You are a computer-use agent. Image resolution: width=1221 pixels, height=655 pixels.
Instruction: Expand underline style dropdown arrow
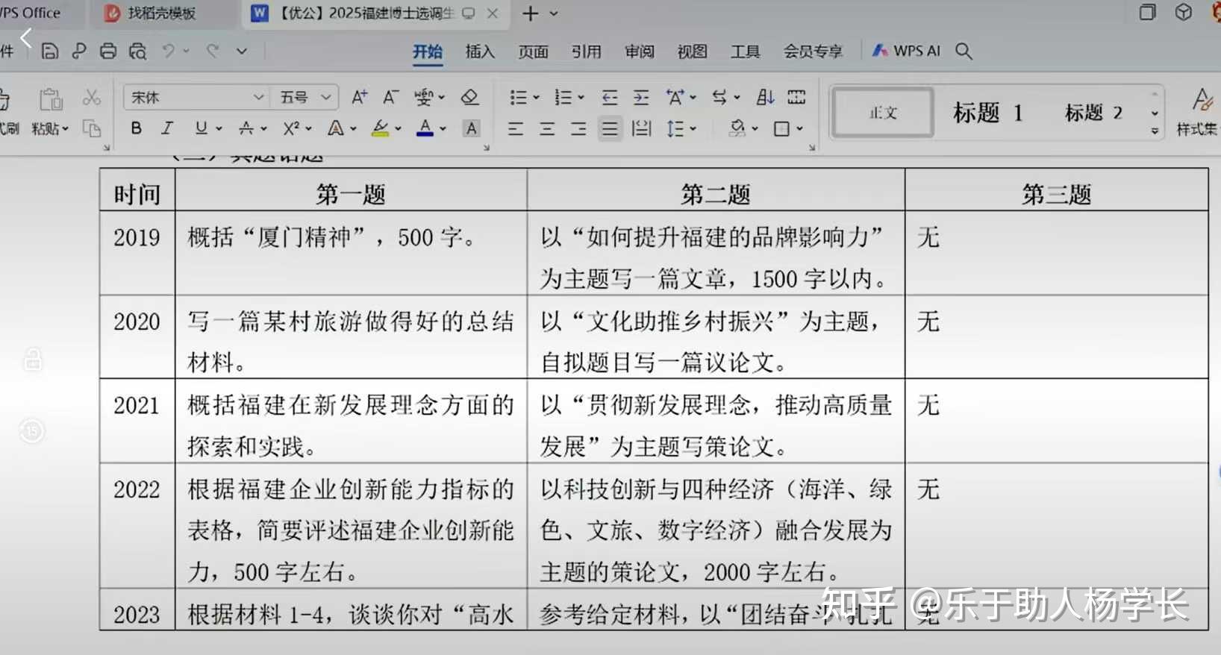[x=219, y=129]
